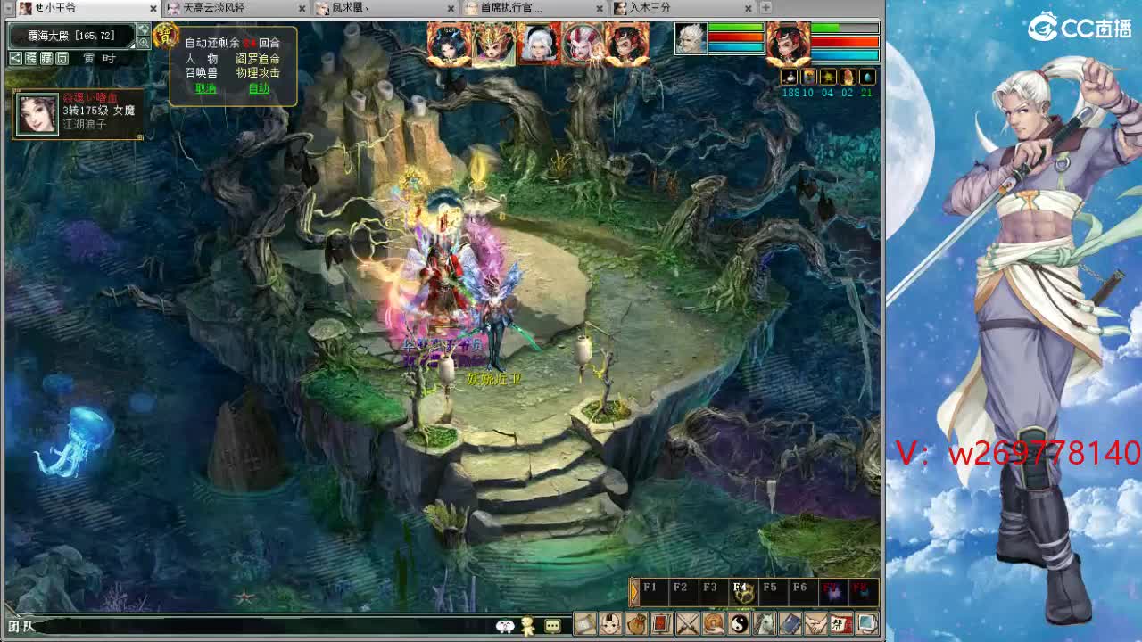The image size is (1142, 642).
Task: Open the coin-in-hand trade icon
Action: click(714, 623)
